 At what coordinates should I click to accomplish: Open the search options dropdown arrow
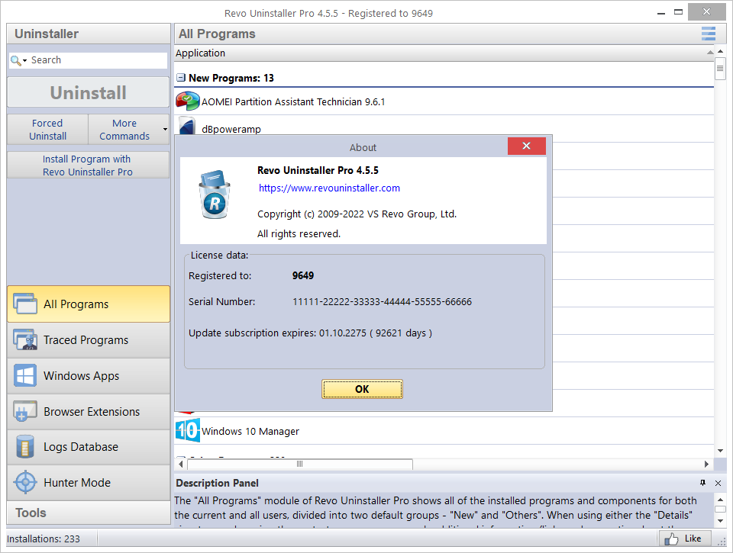24,61
